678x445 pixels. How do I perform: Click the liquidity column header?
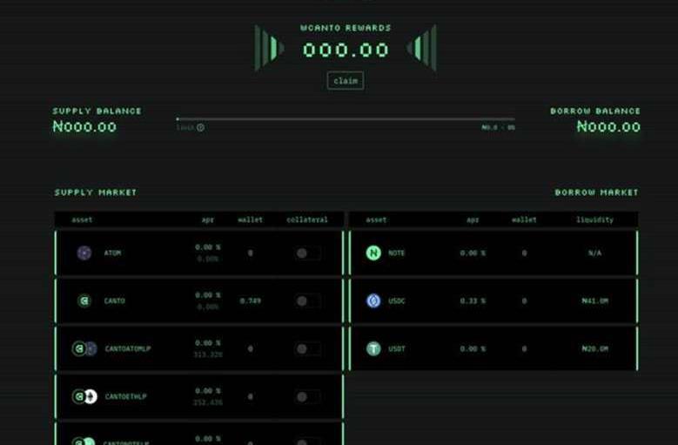(594, 220)
